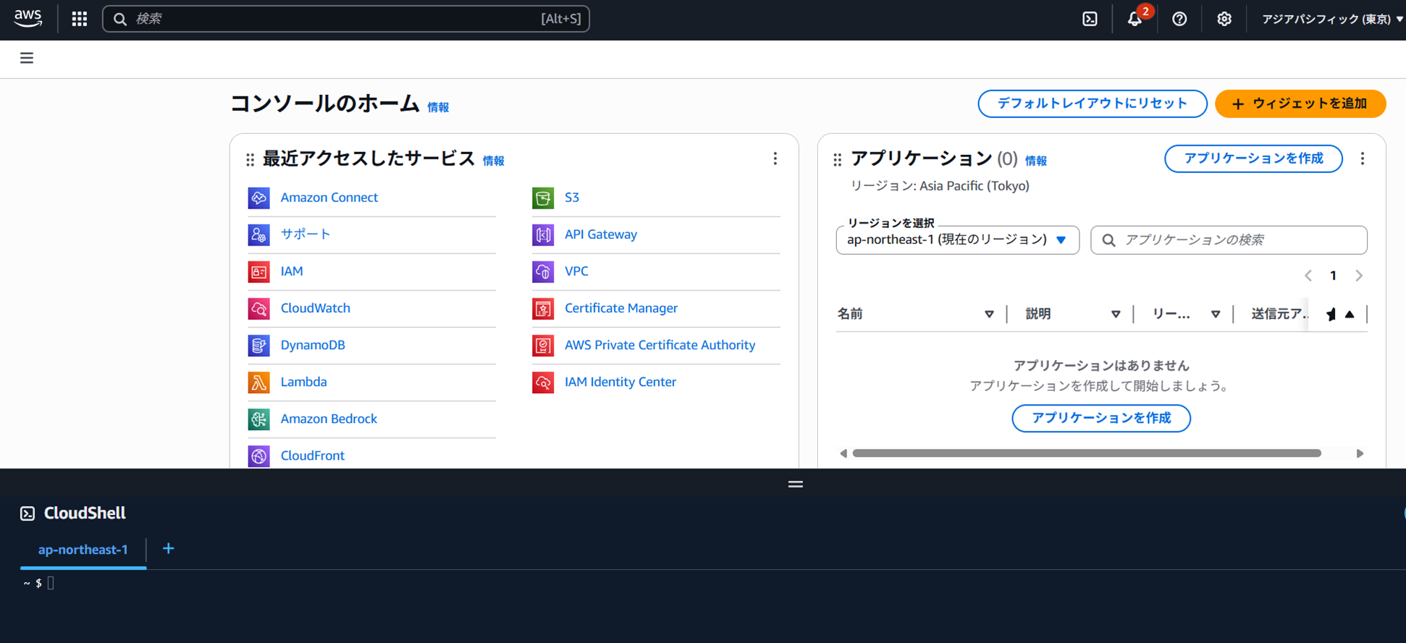Switch to the ap-northeast-1 CloudShell tab

(x=83, y=550)
